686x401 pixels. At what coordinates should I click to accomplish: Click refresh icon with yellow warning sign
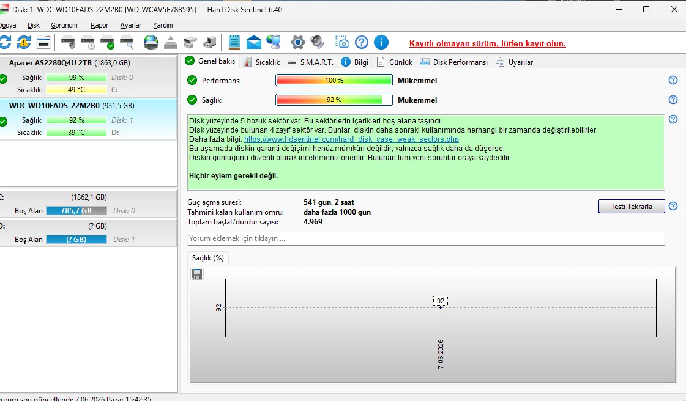[x=24, y=42]
